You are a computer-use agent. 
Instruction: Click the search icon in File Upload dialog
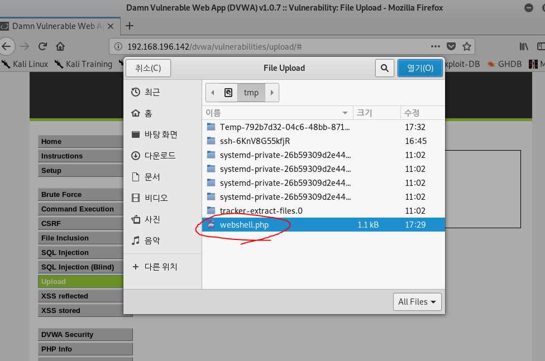[384, 68]
